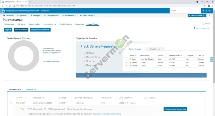Sort by the Status column header

[21, 98]
